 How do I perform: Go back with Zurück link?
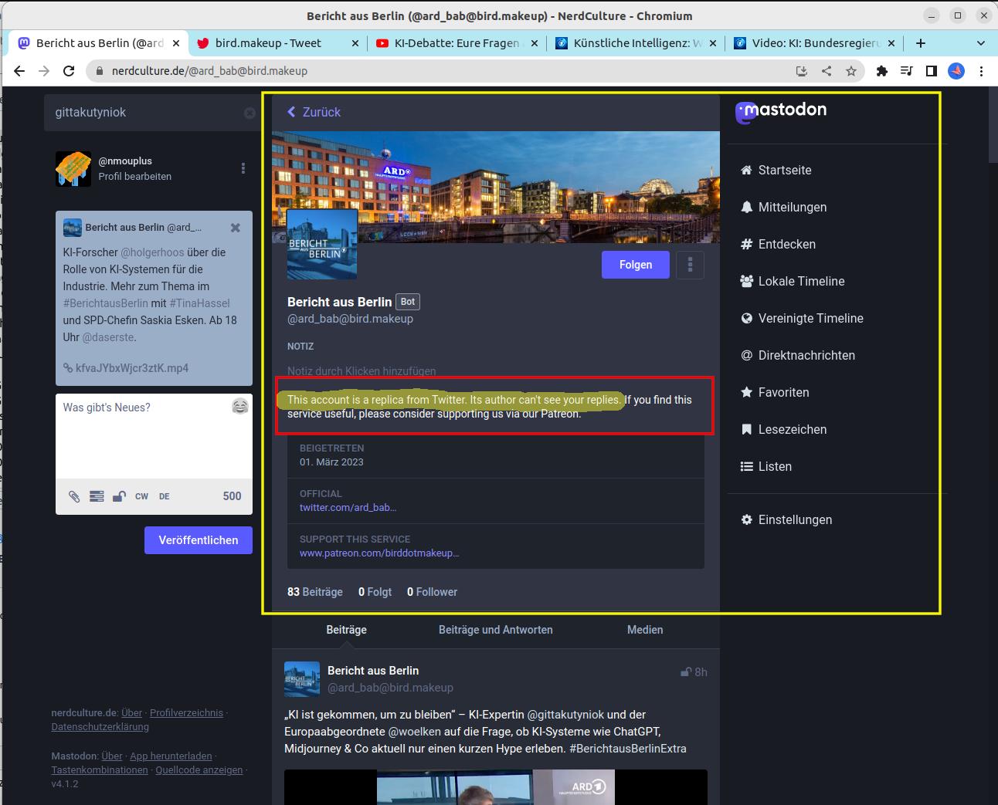[x=314, y=112]
